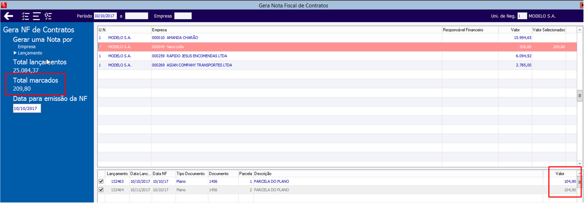Click lançamento number 132463
The image size is (585, 204).
tap(117, 181)
